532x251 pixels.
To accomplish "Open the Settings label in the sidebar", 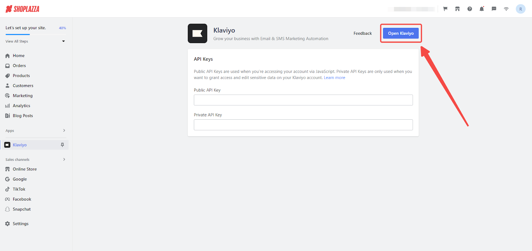I will click(21, 224).
